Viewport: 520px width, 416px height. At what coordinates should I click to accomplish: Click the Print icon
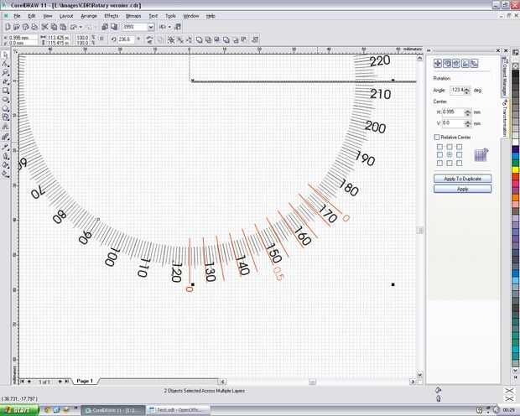pyautogui.click(x=34, y=27)
